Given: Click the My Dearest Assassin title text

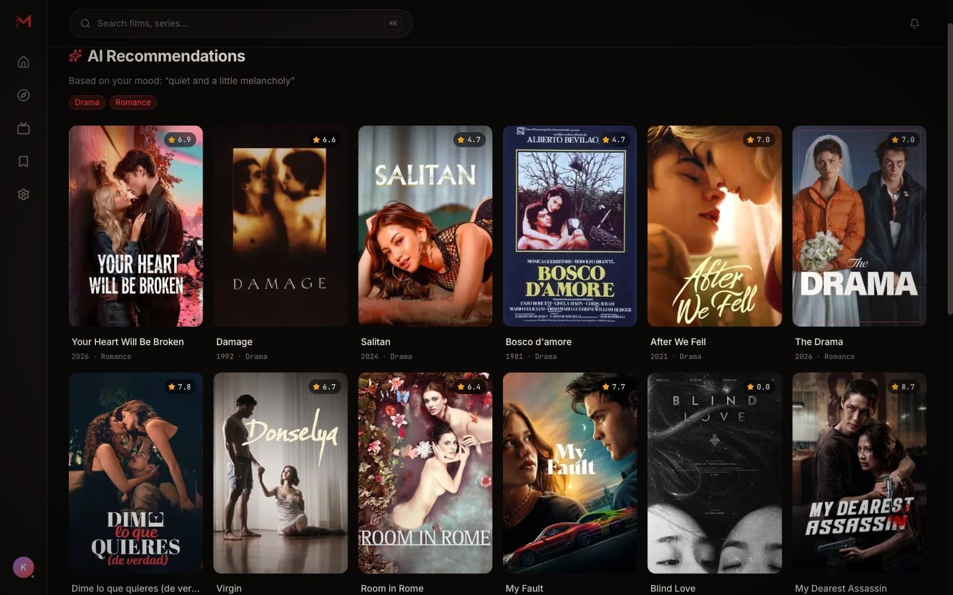Looking at the screenshot, I should click(x=840, y=588).
